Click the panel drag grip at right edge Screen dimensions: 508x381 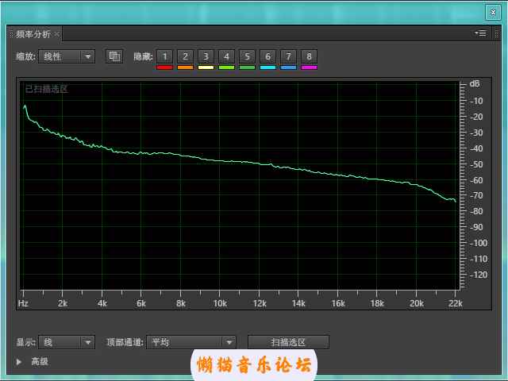point(496,33)
